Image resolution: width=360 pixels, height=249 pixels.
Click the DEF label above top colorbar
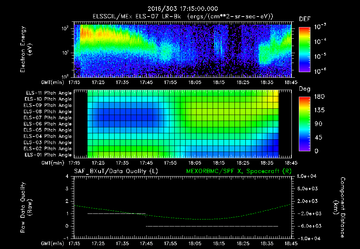(x=305, y=19)
